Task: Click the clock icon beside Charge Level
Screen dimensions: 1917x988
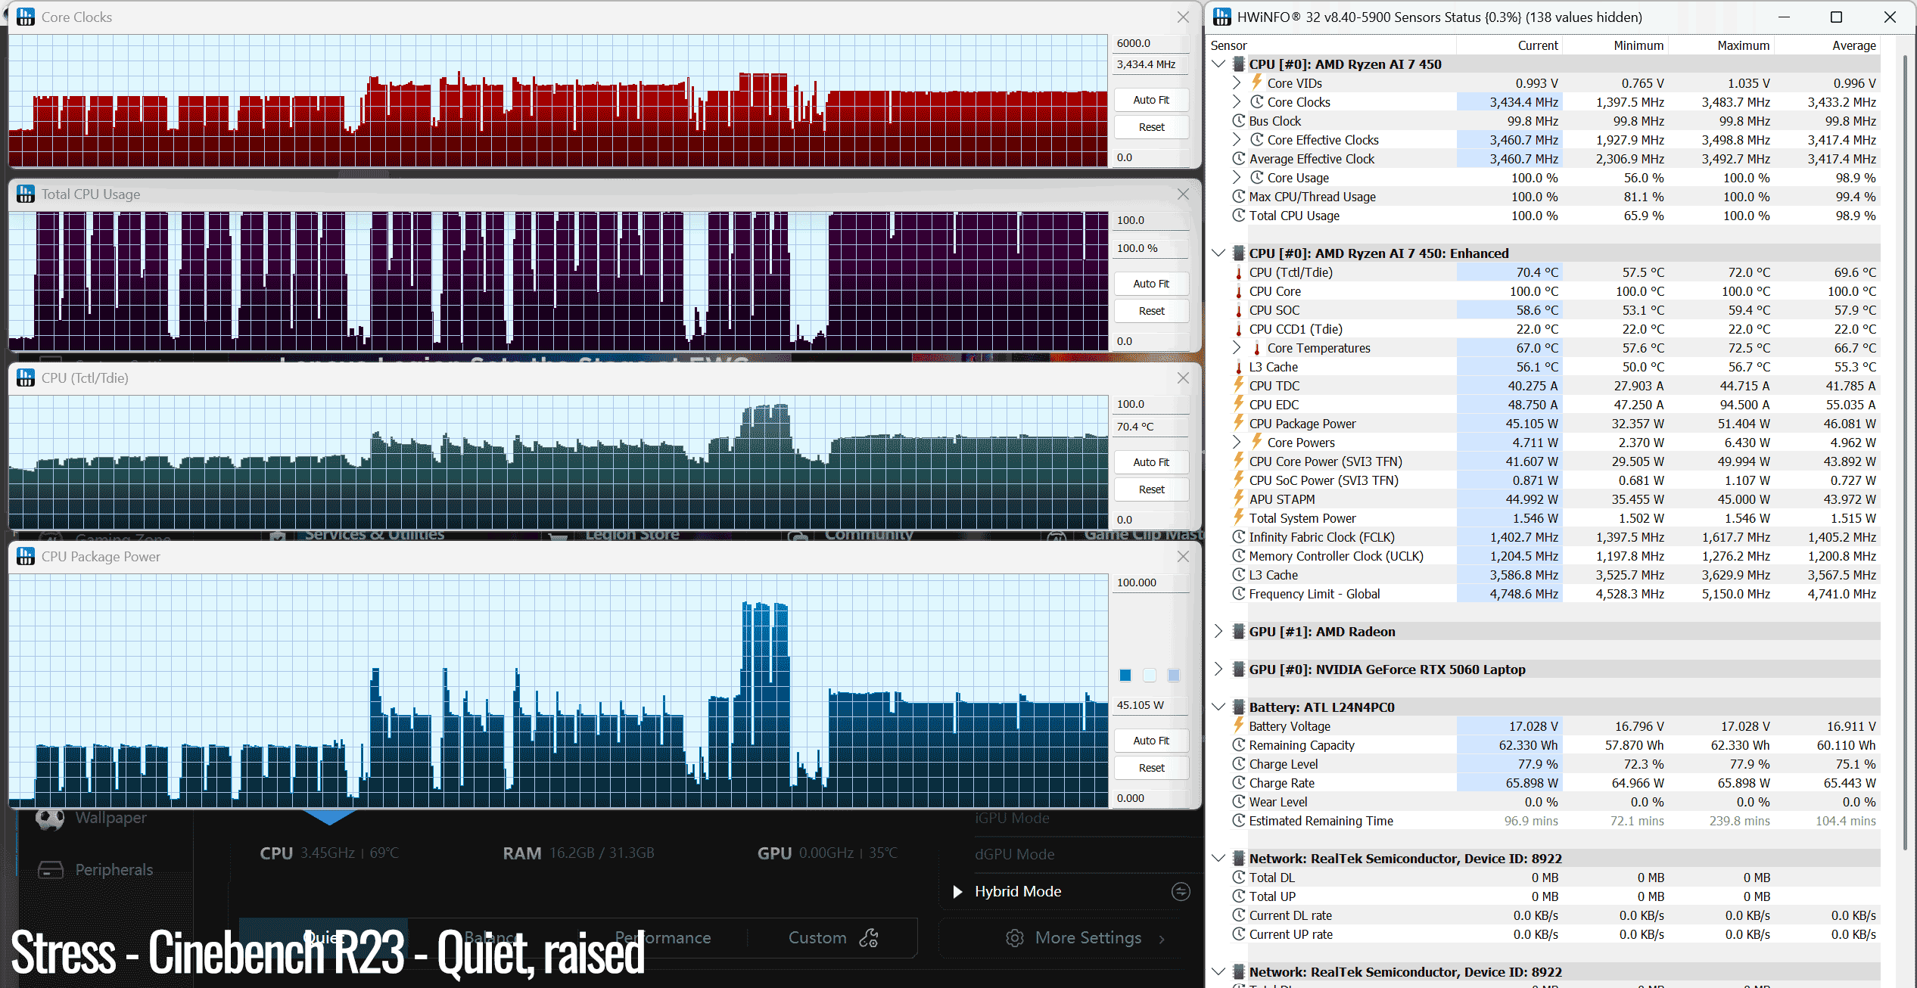Action: pos(1239,763)
